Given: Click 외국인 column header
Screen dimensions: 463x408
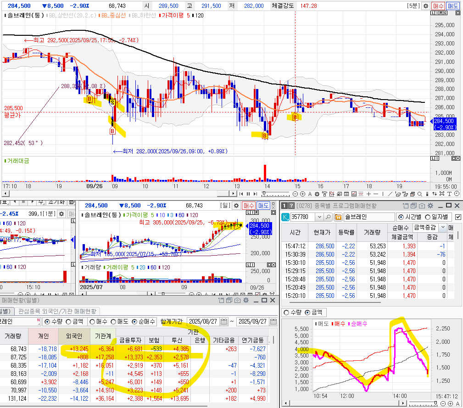Looking at the screenshot, I should tap(74, 336).
